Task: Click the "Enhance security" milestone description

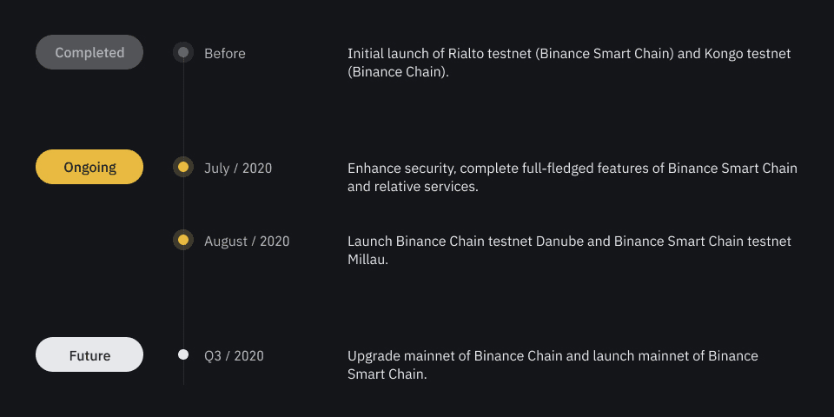Action: pyautogui.click(x=572, y=169)
